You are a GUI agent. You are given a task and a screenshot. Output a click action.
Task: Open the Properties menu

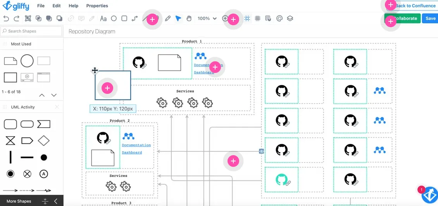point(97,5)
